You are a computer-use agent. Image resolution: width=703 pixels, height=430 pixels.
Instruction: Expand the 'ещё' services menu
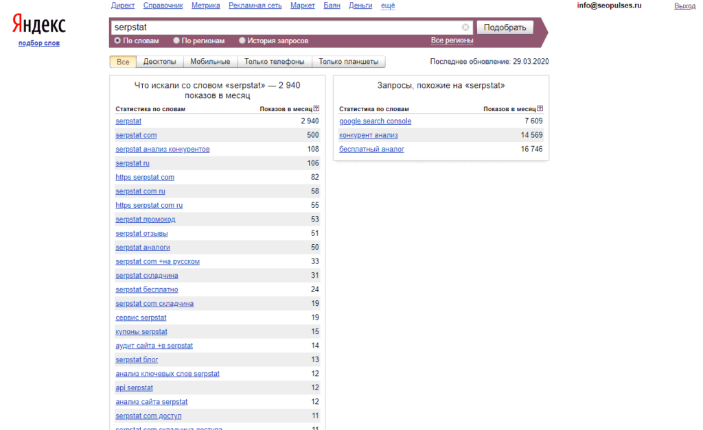pyautogui.click(x=388, y=5)
